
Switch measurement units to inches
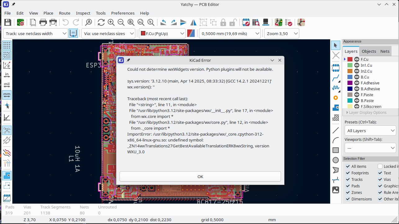[x=7, y=74]
